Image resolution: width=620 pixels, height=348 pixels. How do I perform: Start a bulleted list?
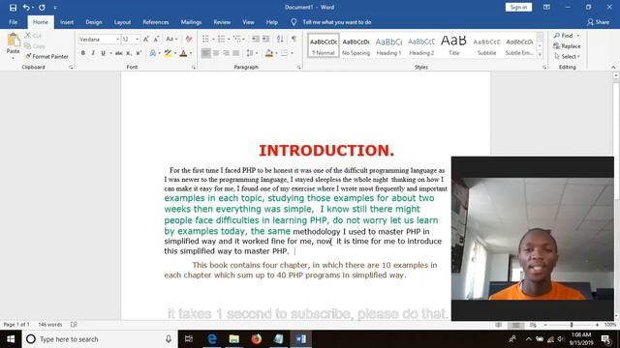(x=205, y=39)
